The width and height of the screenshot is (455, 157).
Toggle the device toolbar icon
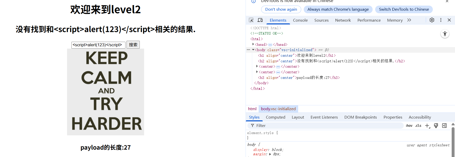(260, 20)
